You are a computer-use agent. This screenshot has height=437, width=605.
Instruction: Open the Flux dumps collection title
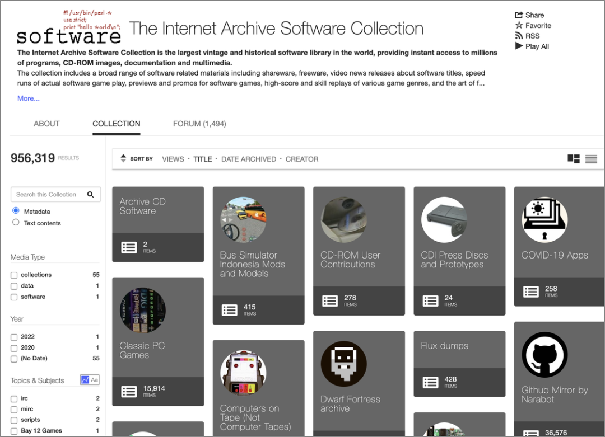(444, 346)
